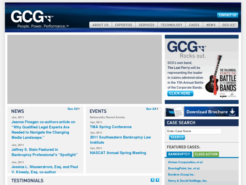Open the Expertise menu

pyautogui.click(x=124, y=25)
